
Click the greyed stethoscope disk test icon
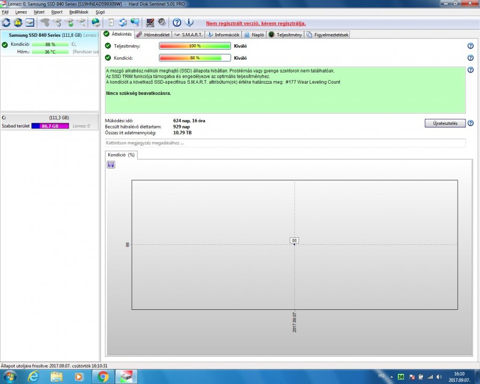point(45,22)
